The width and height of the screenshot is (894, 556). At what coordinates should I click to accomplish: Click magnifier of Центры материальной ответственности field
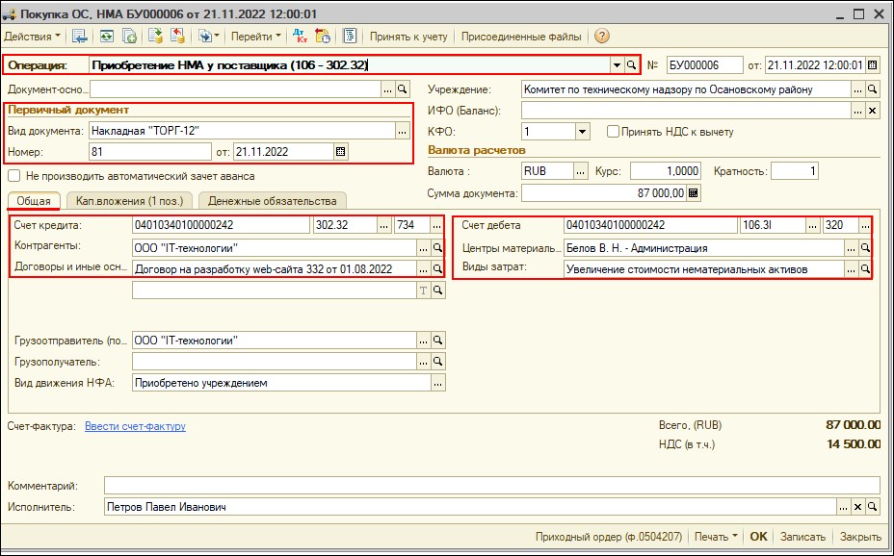865,247
